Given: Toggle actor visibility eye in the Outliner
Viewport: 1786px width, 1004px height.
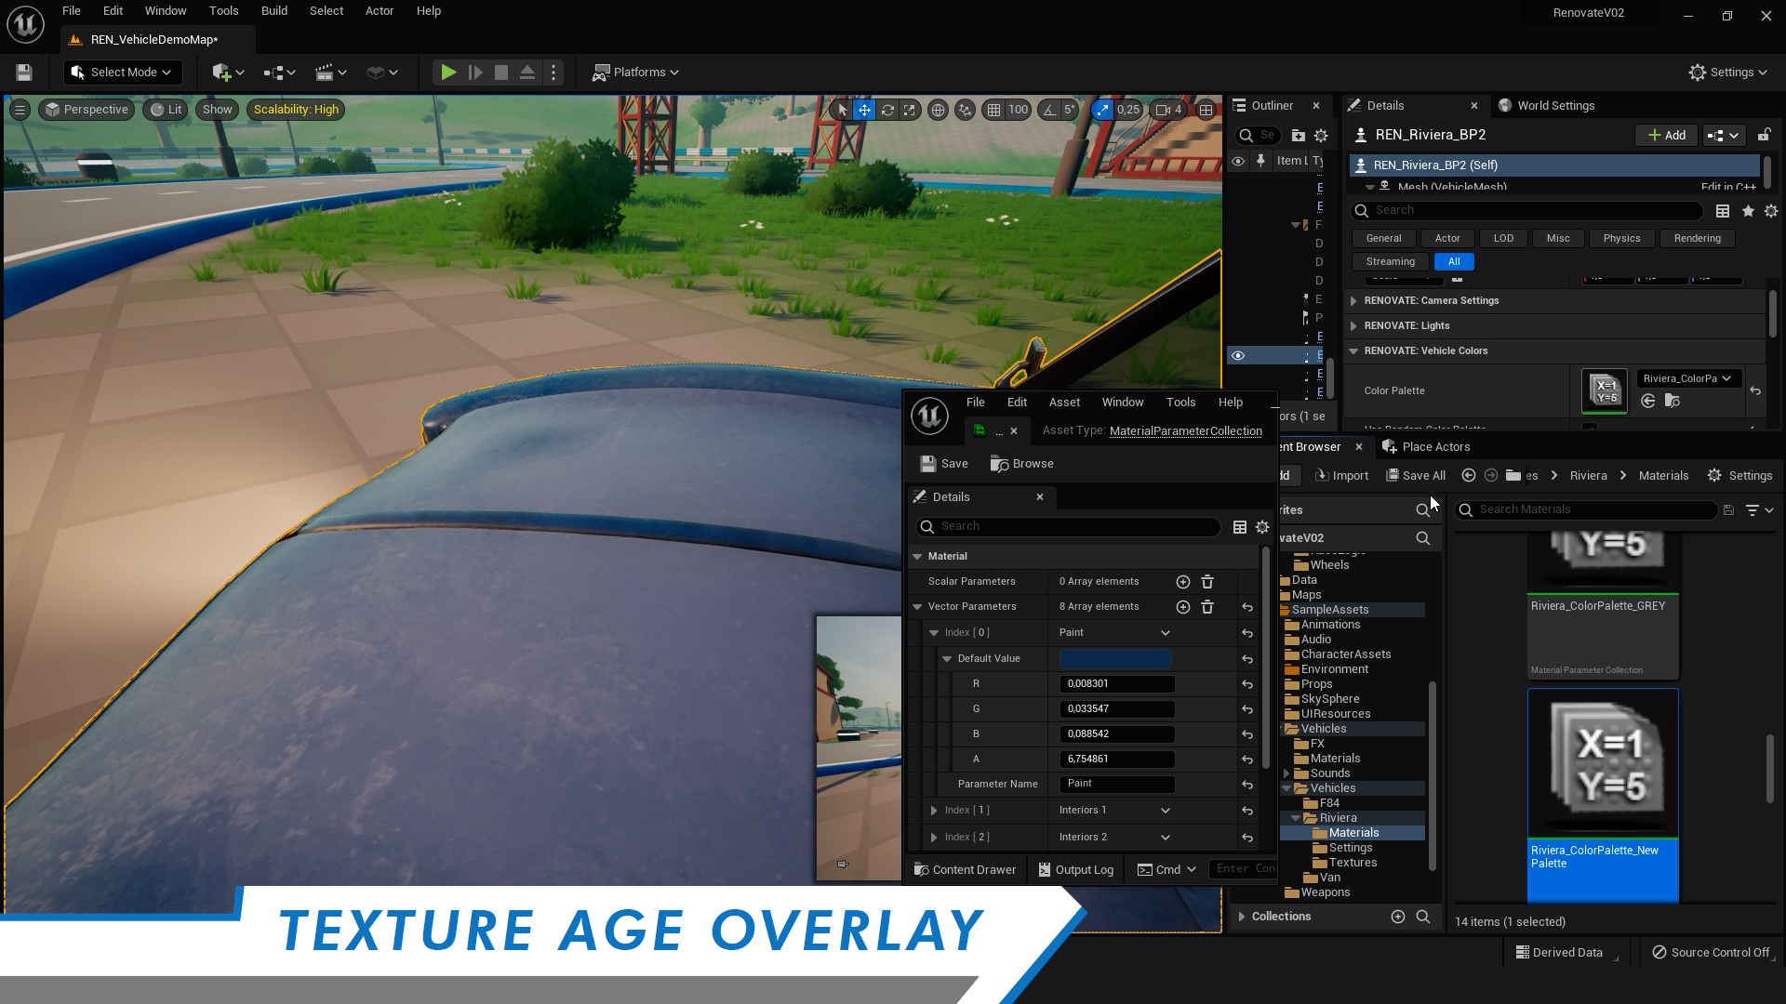Looking at the screenshot, I should point(1237,355).
